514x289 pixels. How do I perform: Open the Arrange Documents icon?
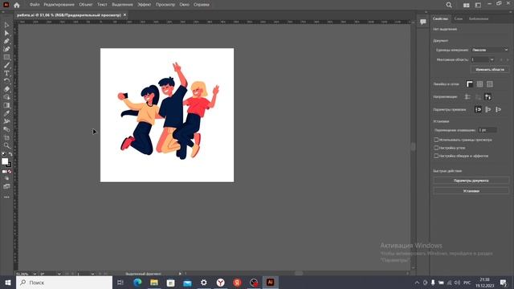point(466,5)
